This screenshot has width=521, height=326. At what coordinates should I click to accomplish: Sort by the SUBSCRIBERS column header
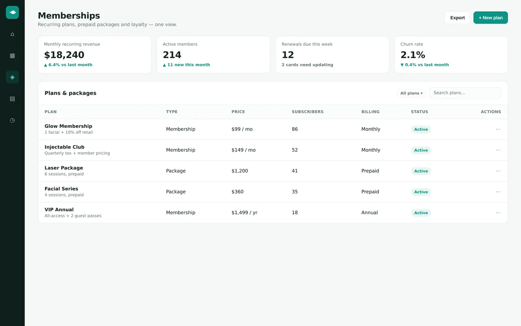pyautogui.click(x=308, y=112)
